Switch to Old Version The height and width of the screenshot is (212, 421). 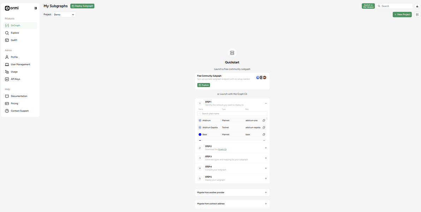[368, 6]
